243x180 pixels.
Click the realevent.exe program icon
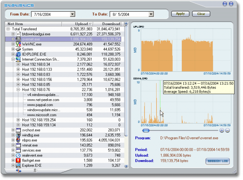18,155
